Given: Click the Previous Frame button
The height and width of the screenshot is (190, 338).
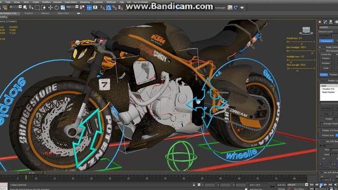Looking at the screenshot, I should point(316,185).
